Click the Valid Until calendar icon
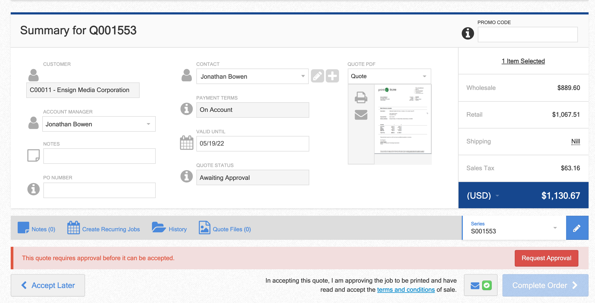 point(186,143)
